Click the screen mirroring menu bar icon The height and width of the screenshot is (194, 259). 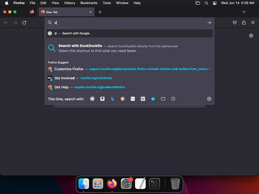click(198, 3)
